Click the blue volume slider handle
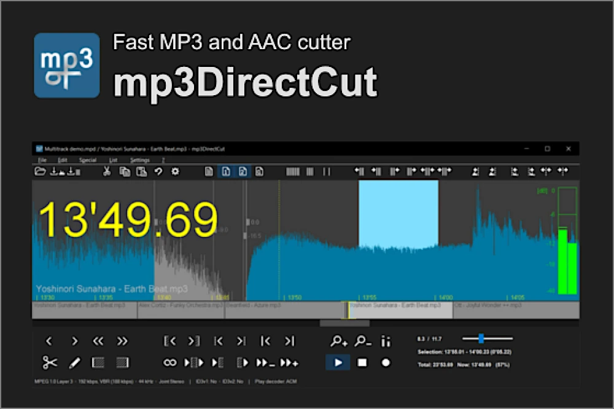This screenshot has width=614, height=409. (481, 338)
